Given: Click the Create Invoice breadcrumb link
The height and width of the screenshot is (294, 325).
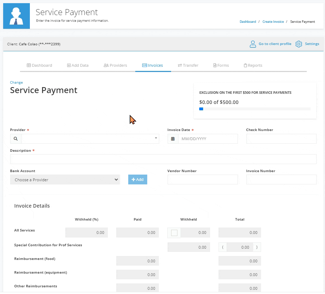Looking at the screenshot, I should click(x=273, y=22).
